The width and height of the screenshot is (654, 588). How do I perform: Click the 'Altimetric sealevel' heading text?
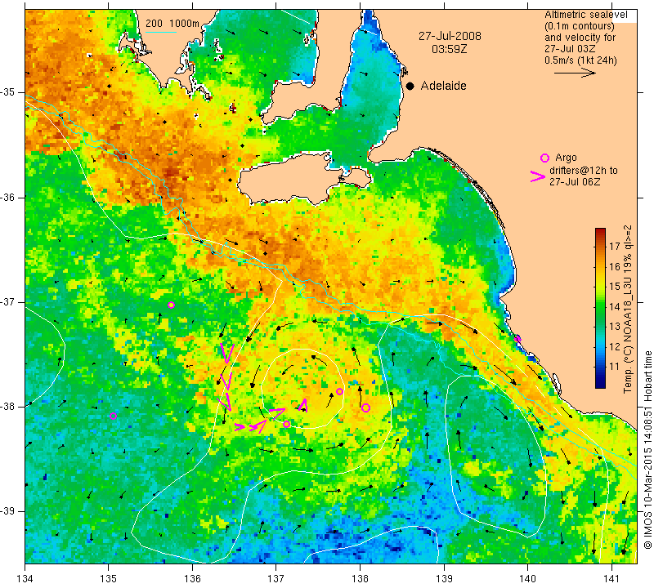[x=585, y=15]
